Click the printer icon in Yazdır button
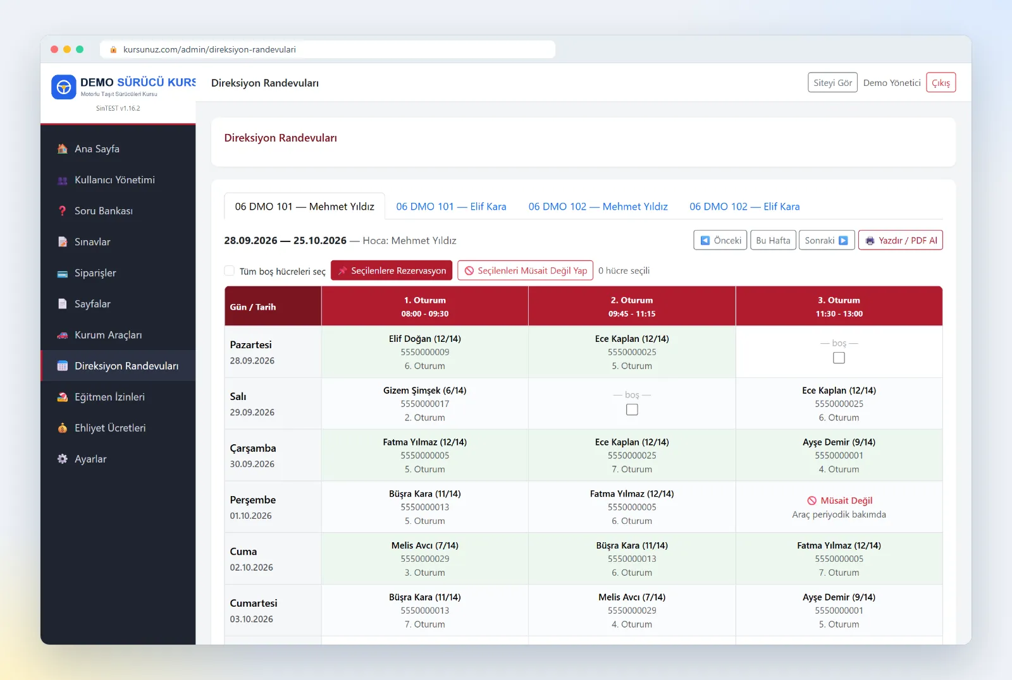Viewport: 1012px width, 680px height. [x=870, y=241]
